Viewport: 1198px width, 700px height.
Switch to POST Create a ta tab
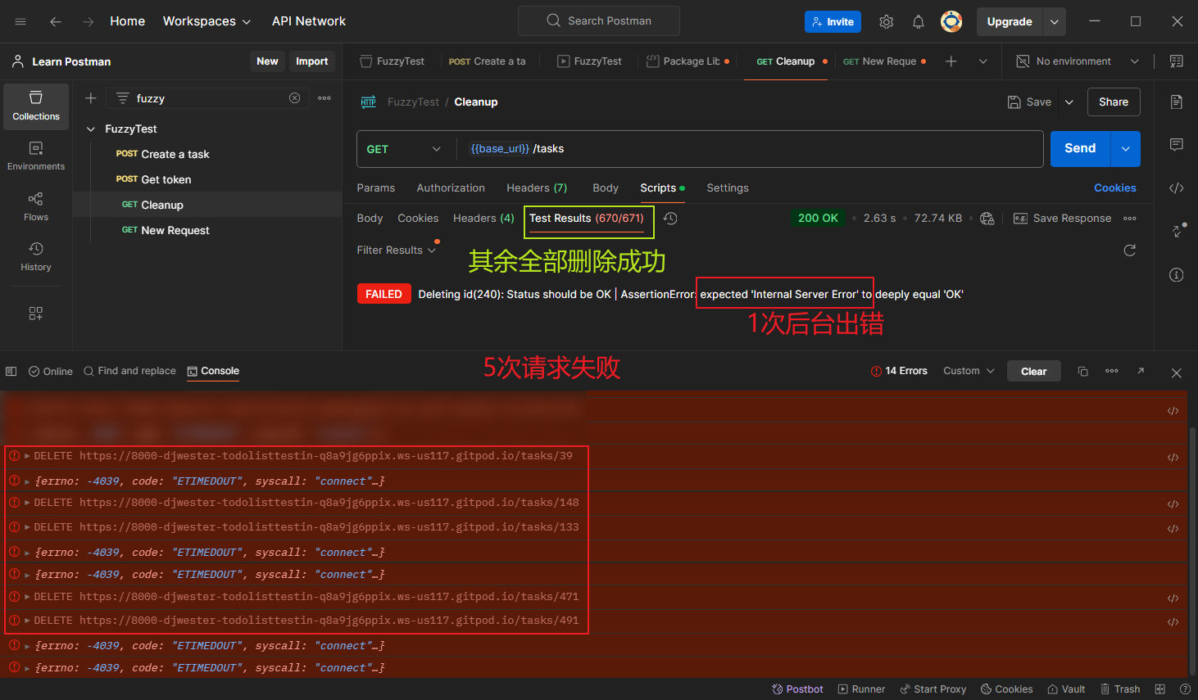(x=488, y=61)
